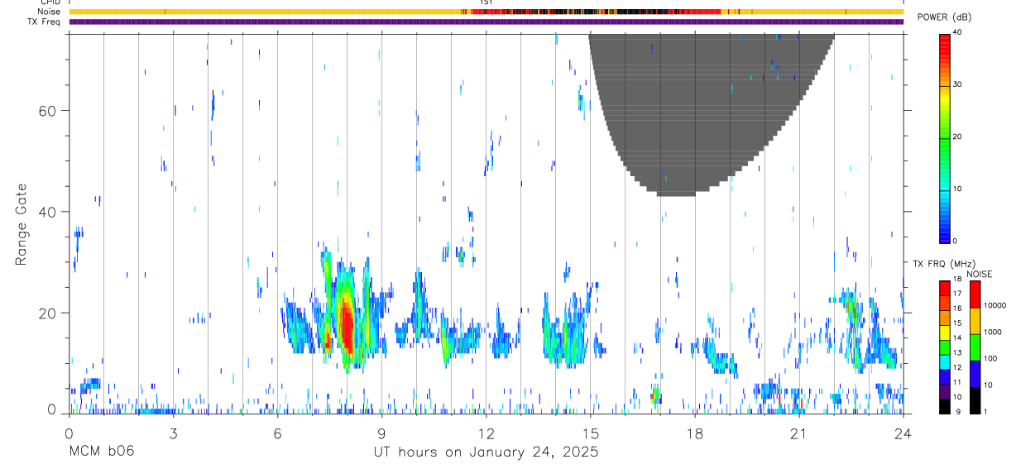Click the yellow-red Noise strip along the top
Viewport: 1016px width, 469px height.
point(486,12)
